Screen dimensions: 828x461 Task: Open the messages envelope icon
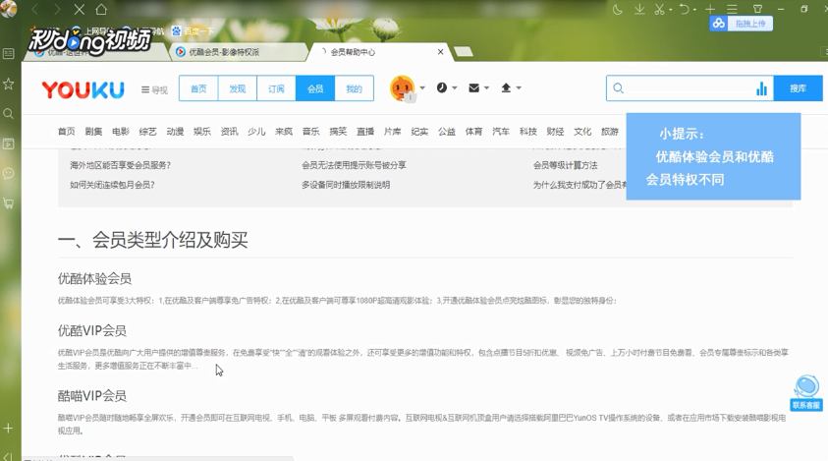tap(474, 87)
